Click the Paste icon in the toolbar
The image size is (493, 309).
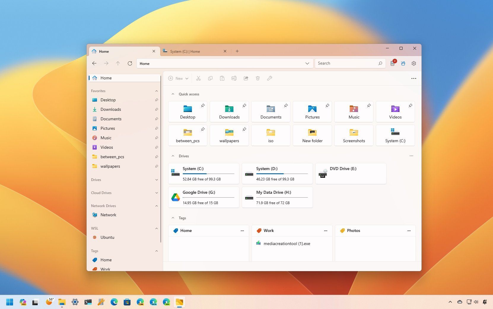(x=222, y=78)
